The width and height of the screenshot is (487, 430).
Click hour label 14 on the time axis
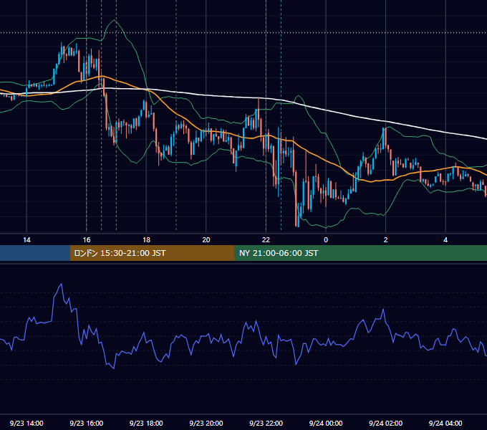26,240
